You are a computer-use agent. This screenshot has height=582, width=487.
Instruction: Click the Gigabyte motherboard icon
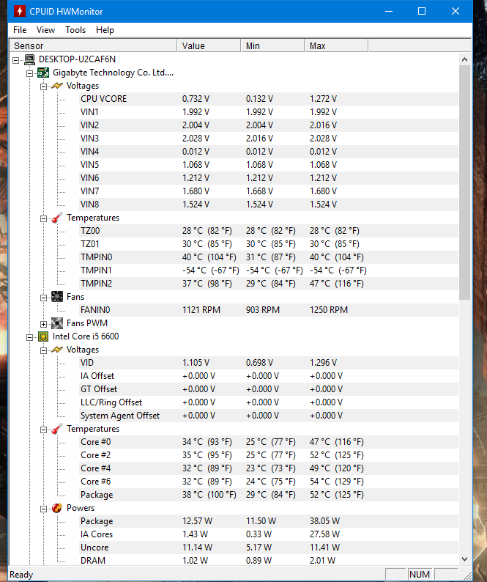tap(43, 73)
